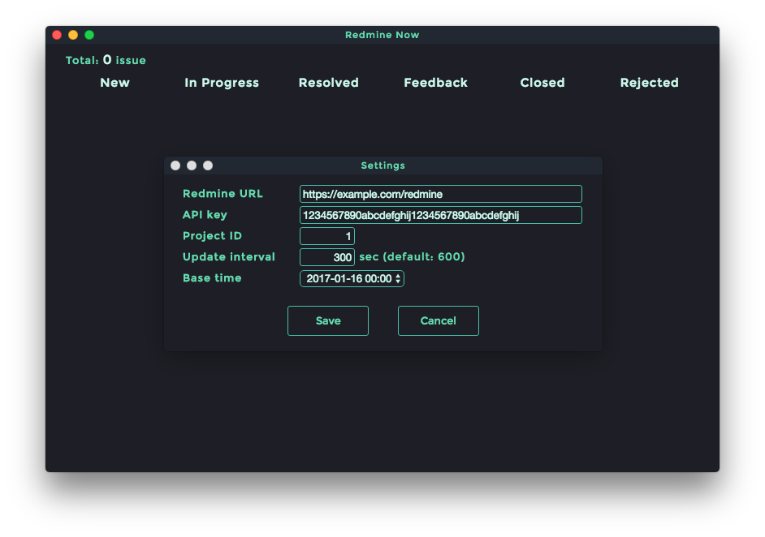Viewport: 765px width, 537px height.
Task: Minimize the window using the yellow button
Action: click(x=73, y=35)
